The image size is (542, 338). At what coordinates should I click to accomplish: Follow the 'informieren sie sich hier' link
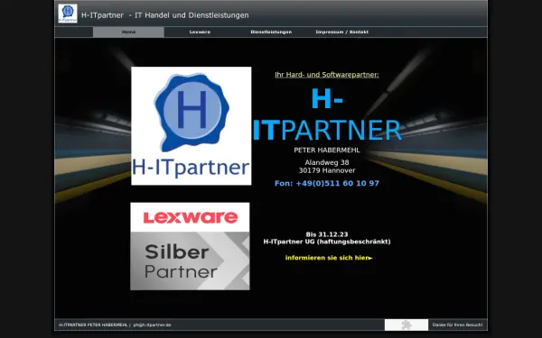point(329,258)
